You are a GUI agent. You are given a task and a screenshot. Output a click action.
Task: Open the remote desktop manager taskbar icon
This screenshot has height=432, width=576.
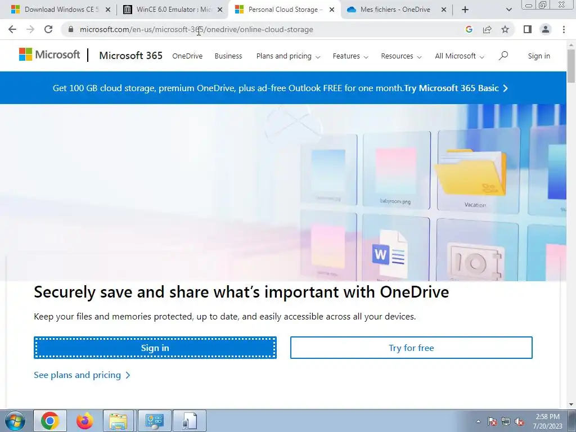[x=154, y=421]
